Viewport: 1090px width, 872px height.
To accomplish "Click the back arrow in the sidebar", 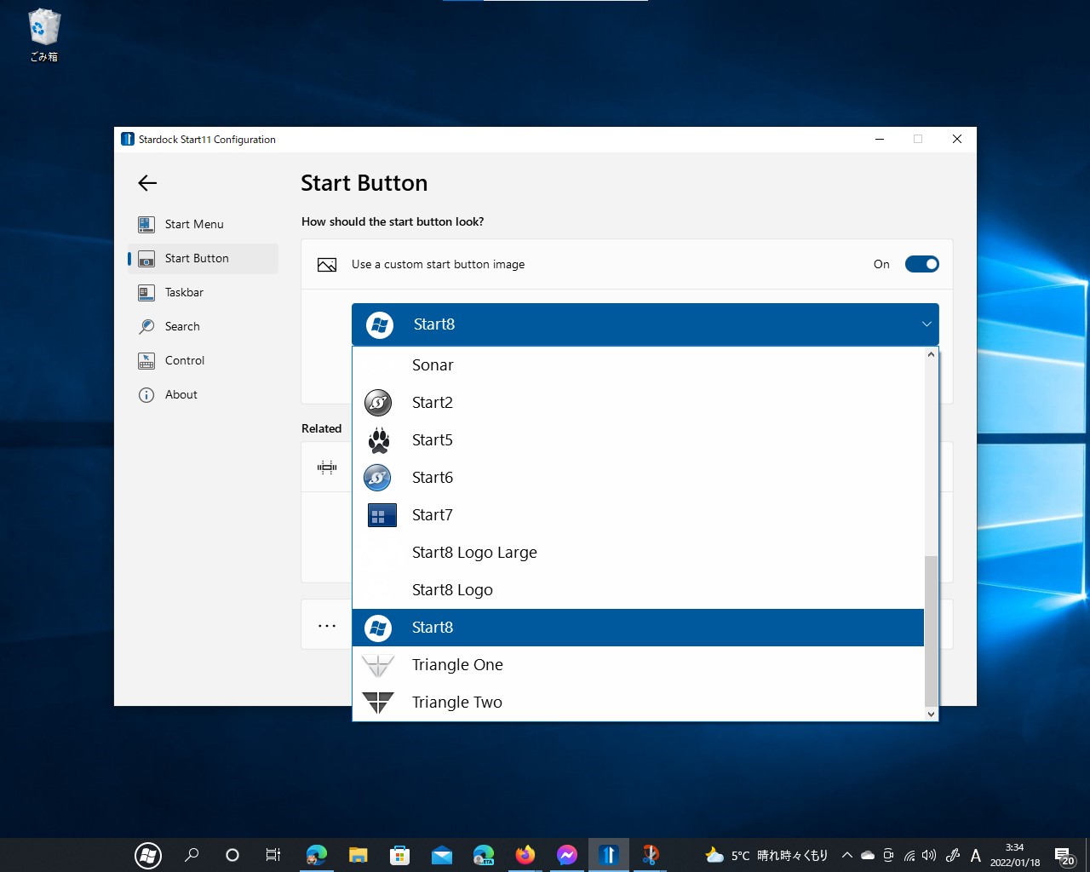I will [x=147, y=183].
